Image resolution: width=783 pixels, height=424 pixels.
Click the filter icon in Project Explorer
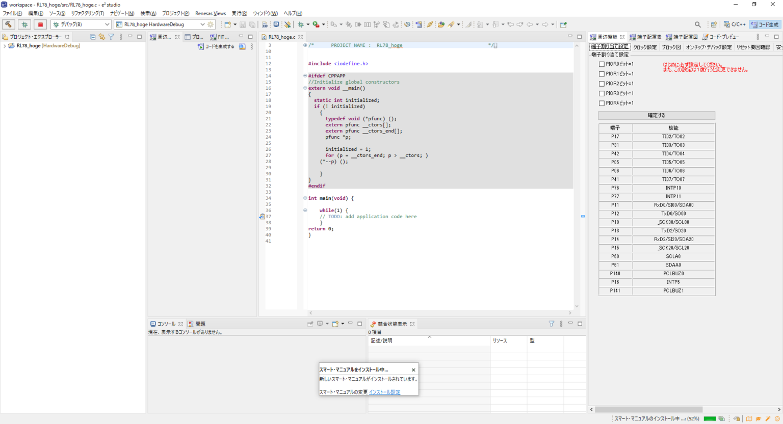[111, 37]
